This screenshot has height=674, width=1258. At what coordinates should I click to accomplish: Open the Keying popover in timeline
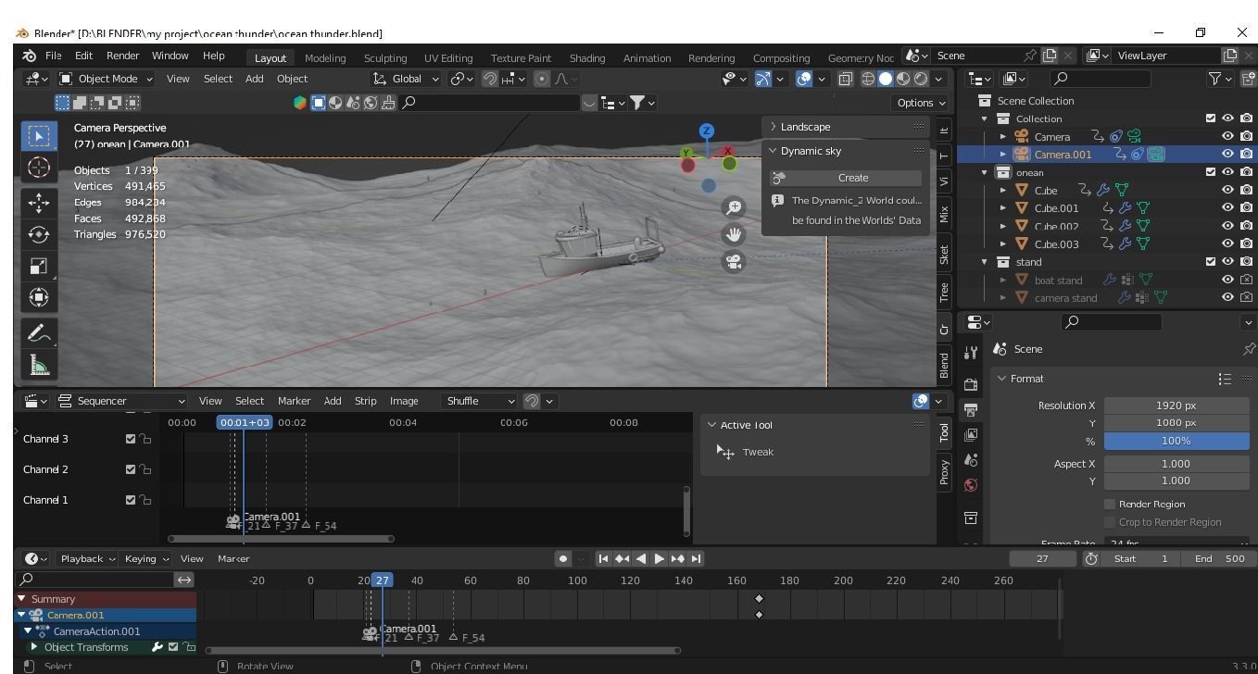(146, 558)
